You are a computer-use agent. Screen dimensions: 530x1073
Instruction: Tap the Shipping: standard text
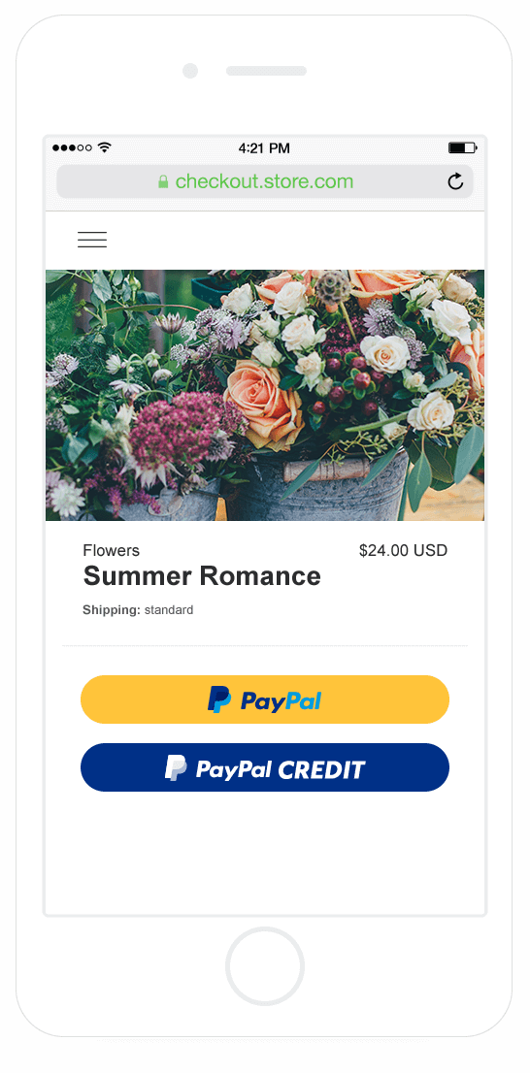pos(138,609)
